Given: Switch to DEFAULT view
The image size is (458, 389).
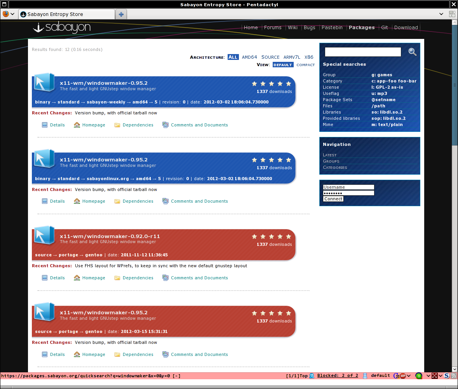Looking at the screenshot, I should click(x=283, y=65).
